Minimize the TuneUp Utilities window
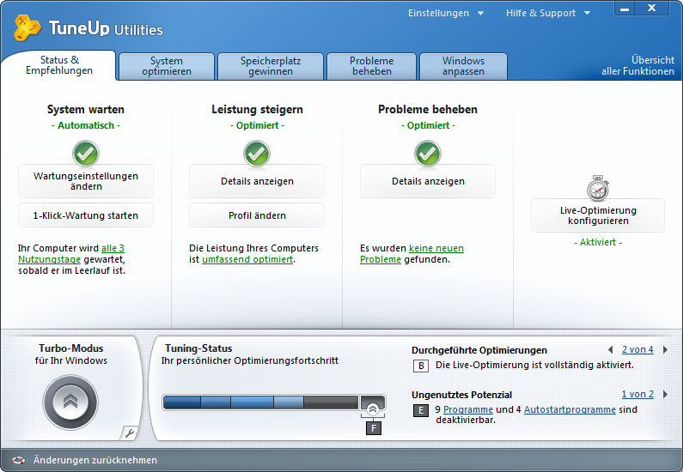 pos(625,9)
